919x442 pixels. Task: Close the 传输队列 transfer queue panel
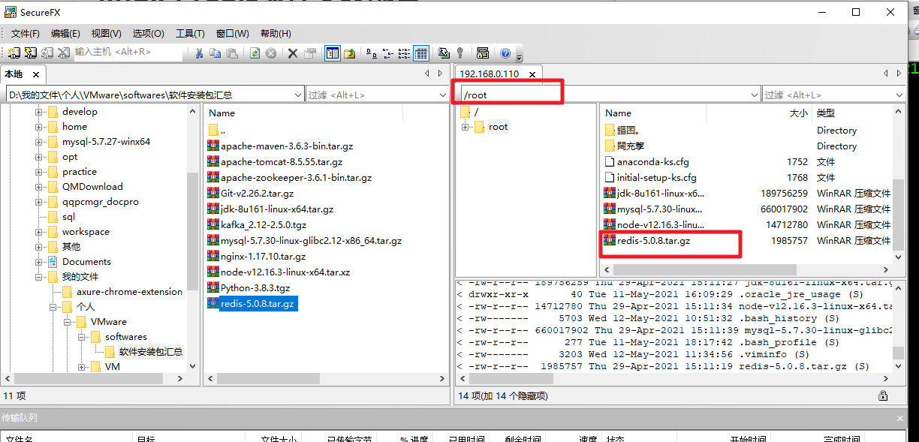click(901, 418)
